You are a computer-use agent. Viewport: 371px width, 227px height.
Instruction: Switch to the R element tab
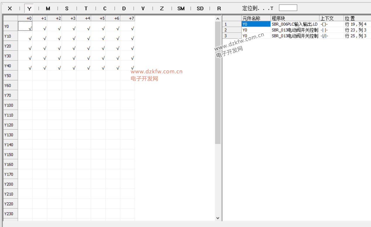click(219, 8)
